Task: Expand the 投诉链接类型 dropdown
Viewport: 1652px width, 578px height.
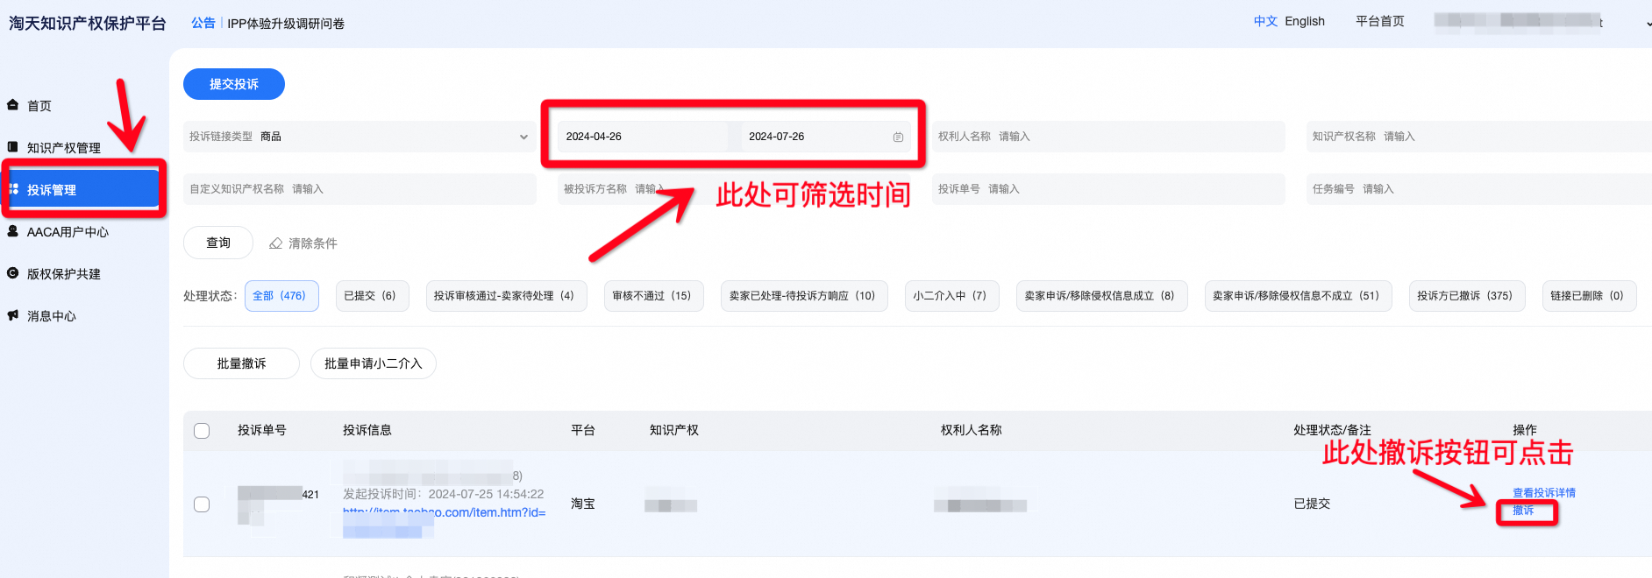Action: 360,137
